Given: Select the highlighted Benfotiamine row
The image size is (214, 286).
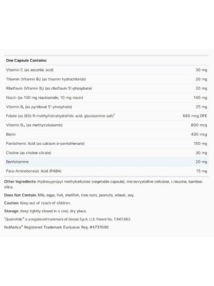Looking at the screenshot, I should click(x=106, y=162).
